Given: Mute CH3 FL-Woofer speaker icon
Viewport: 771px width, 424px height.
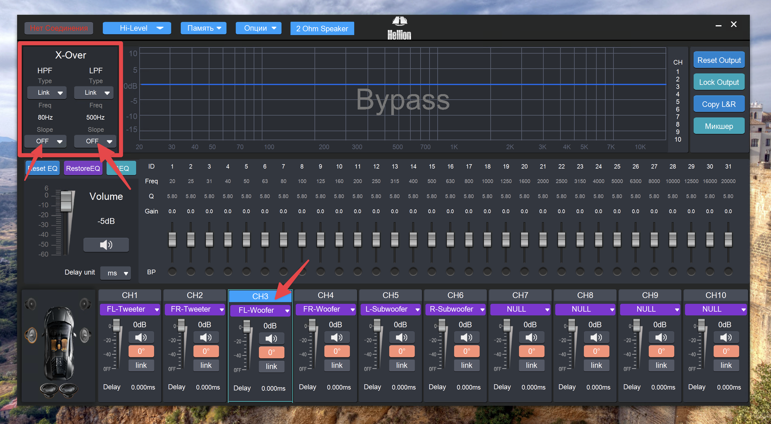Looking at the screenshot, I should (271, 339).
